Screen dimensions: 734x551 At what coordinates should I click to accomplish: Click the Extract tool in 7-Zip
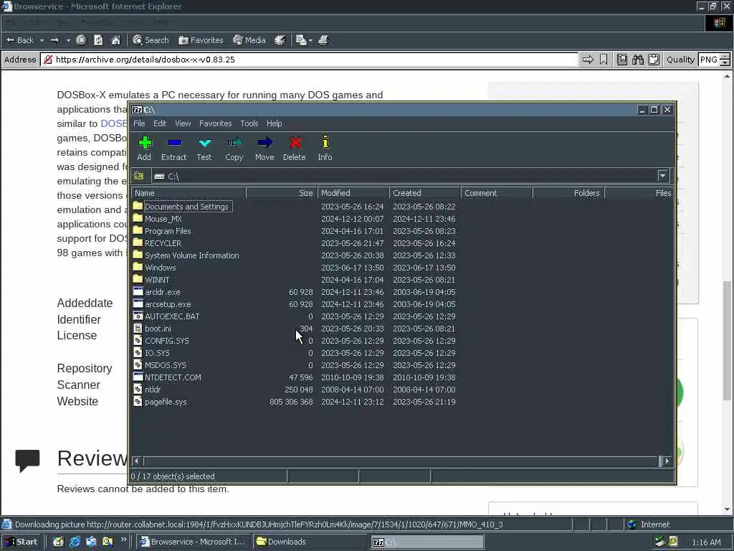173,148
